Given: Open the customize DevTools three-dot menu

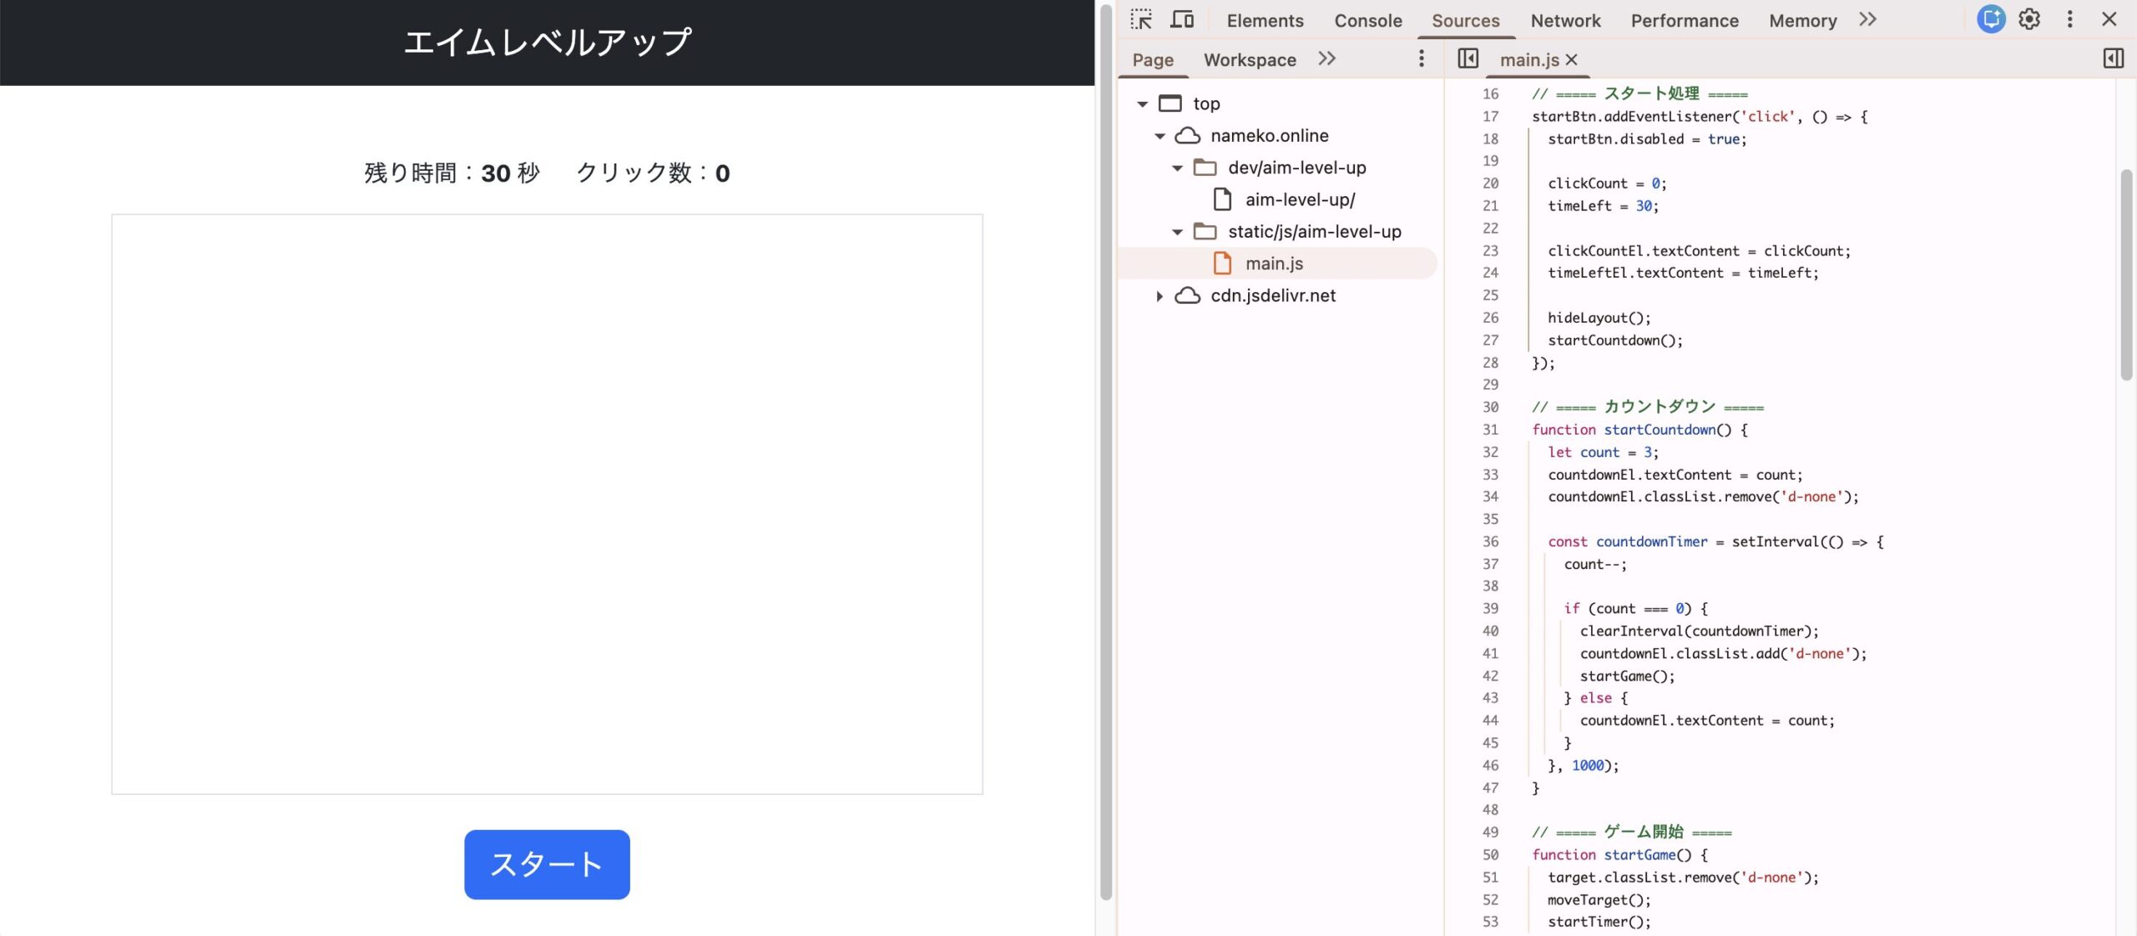Looking at the screenshot, I should [x=2069, y=19].
